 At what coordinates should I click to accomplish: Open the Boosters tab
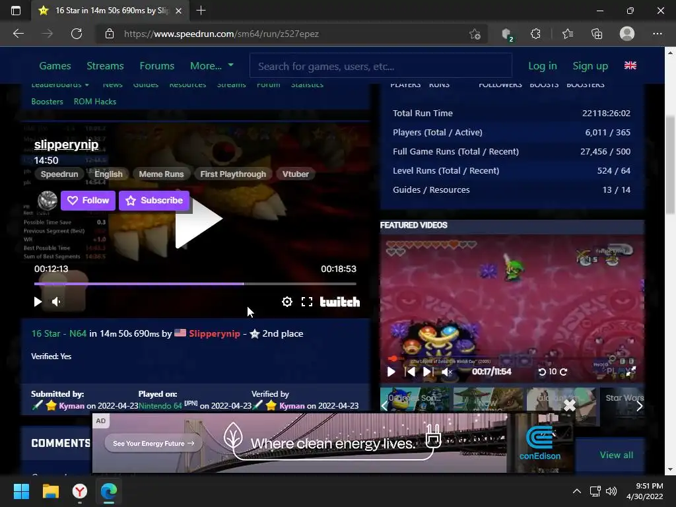pos(48,102)
